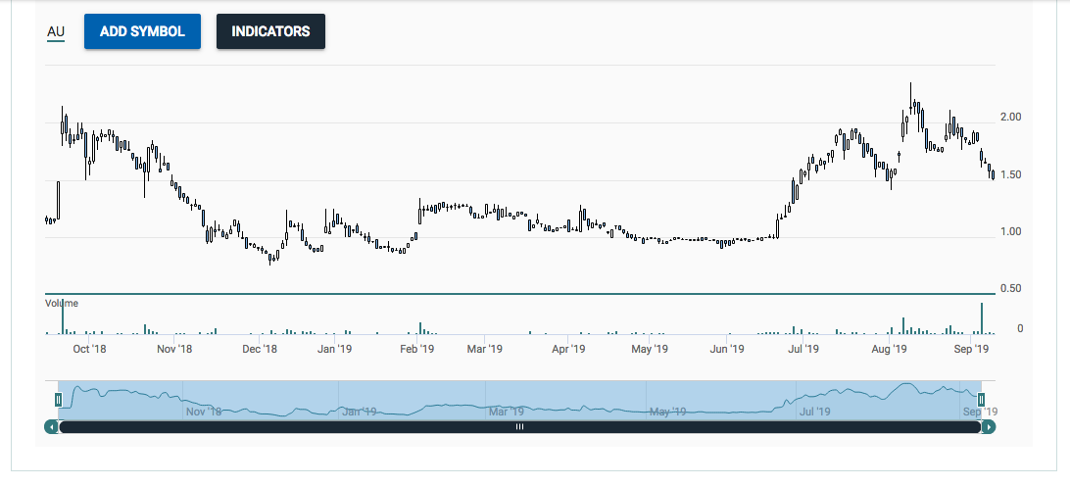1070x486 pixels.
Task: Click the Aug '19 axis label
Action: pos(889,350)
